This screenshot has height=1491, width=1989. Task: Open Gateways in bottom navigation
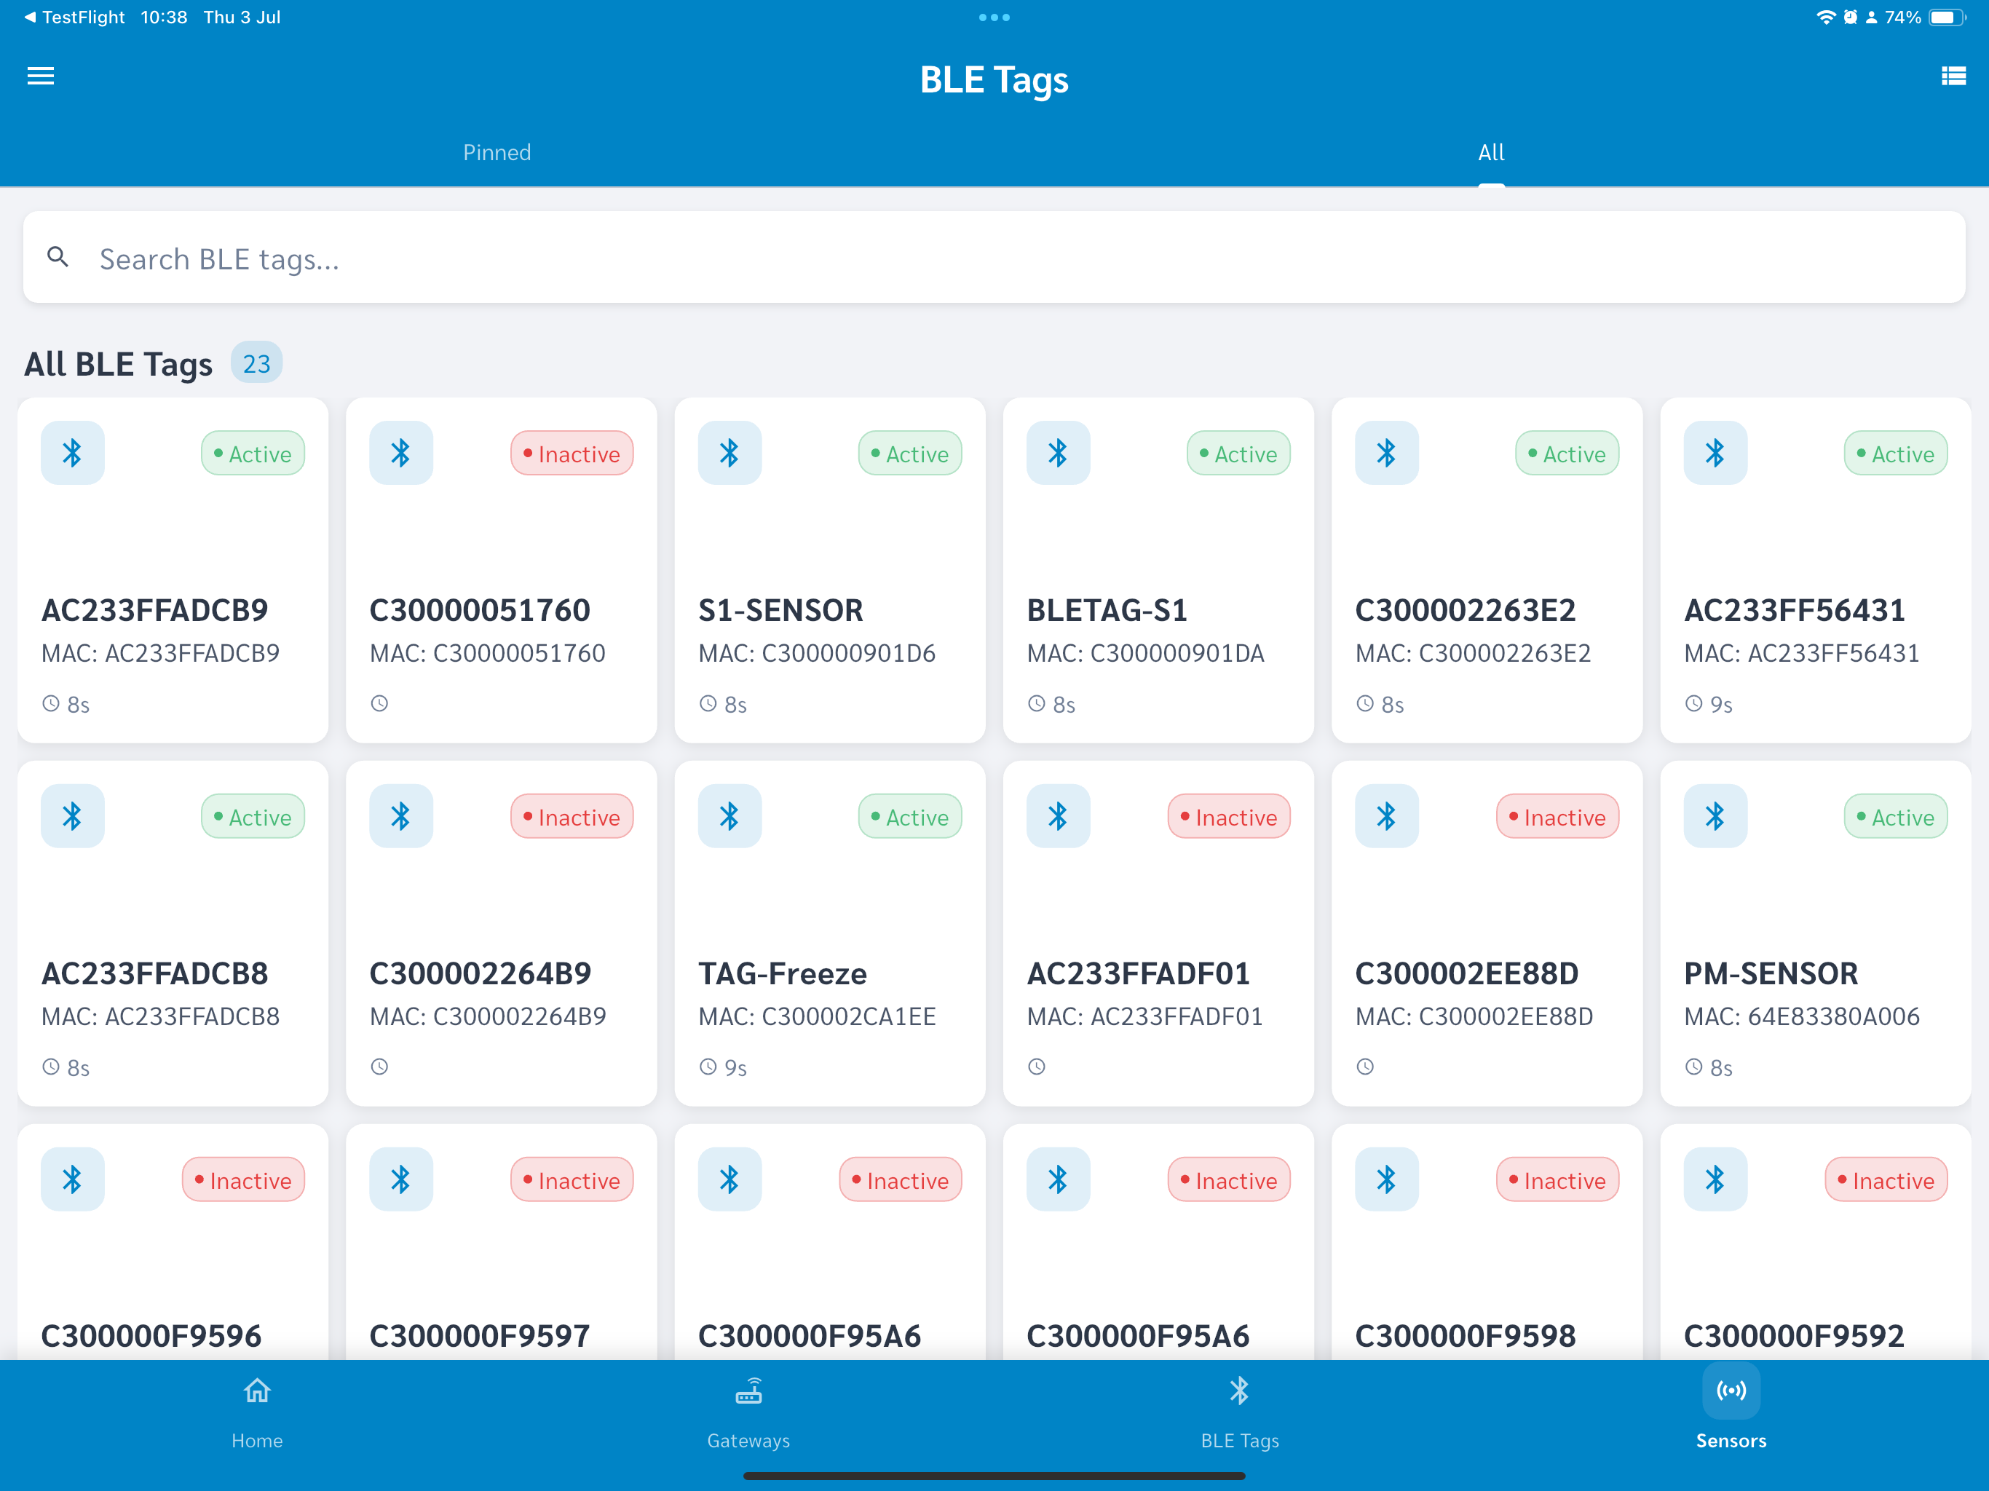[749, 1415]
